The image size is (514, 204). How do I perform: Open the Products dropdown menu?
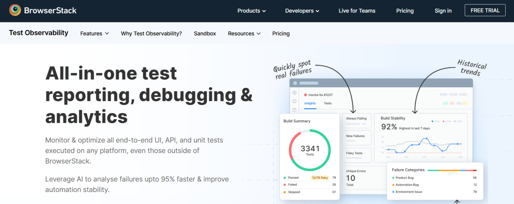(252, 11)
